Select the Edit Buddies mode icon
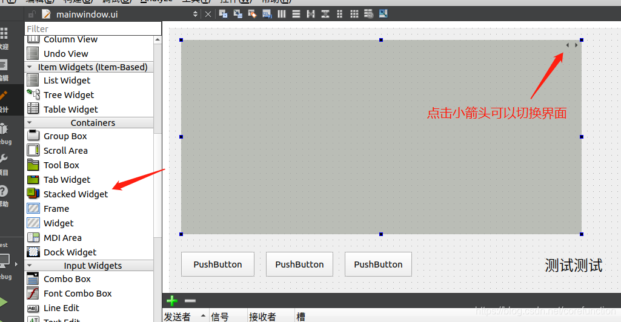Image resolution: width=621 pixels, height=322 pixels. (252, 15)
